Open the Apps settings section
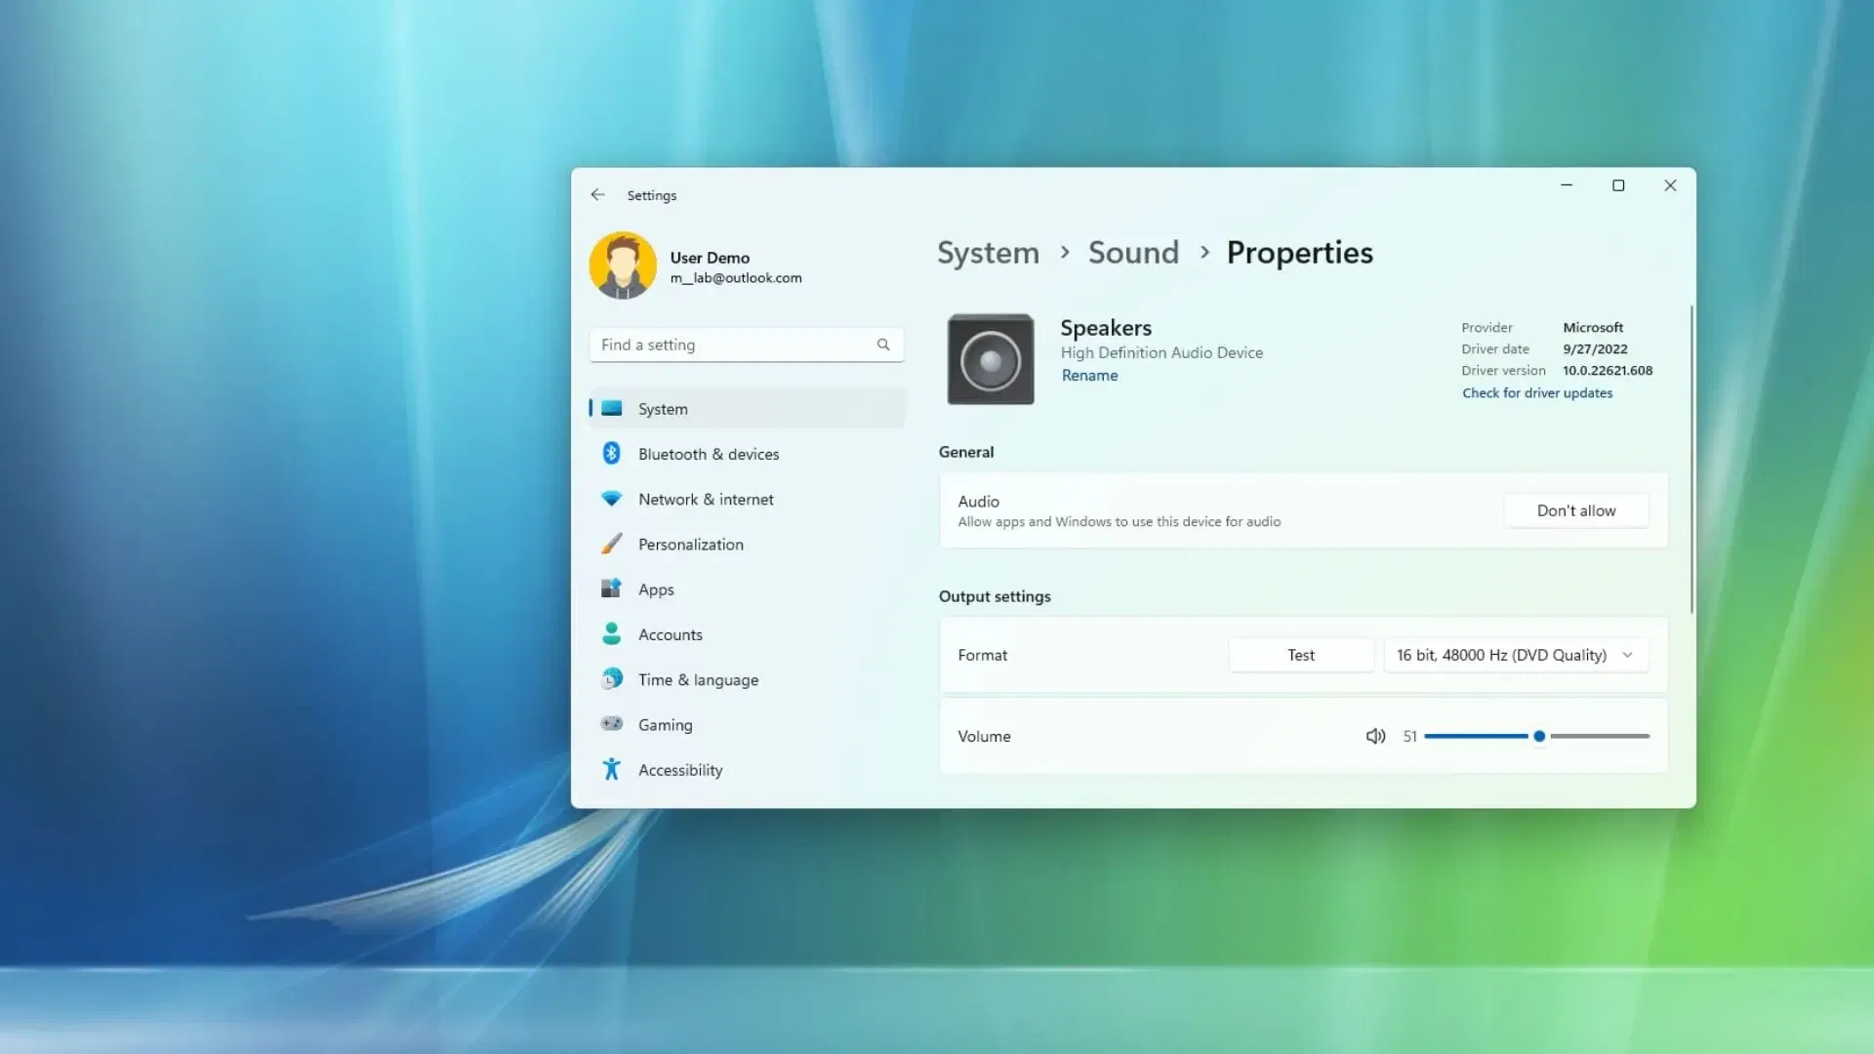The width and height of the screenshot is (1874, 1054). click(656, 589)
